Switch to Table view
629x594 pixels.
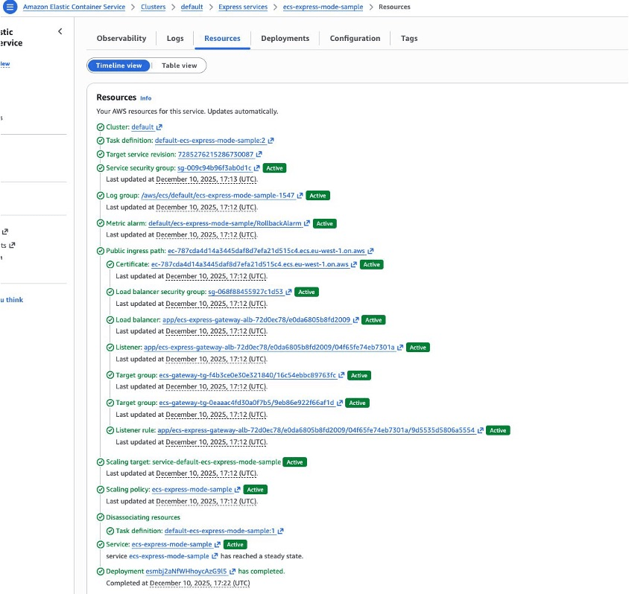[x=179, y=66]
